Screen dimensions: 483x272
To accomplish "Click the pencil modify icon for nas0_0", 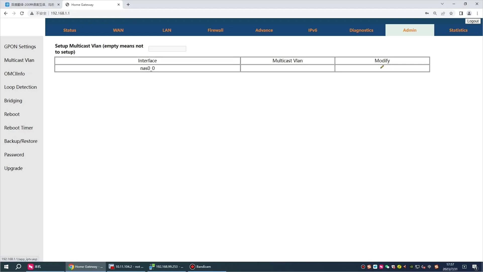I will [382, 67].
